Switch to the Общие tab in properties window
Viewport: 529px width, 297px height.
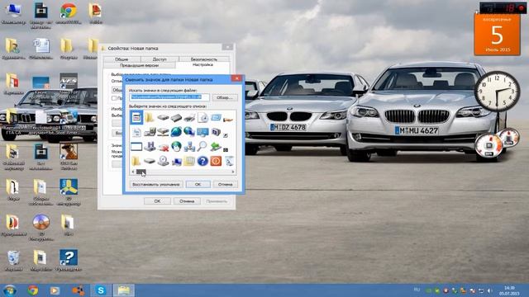(122, 59)
